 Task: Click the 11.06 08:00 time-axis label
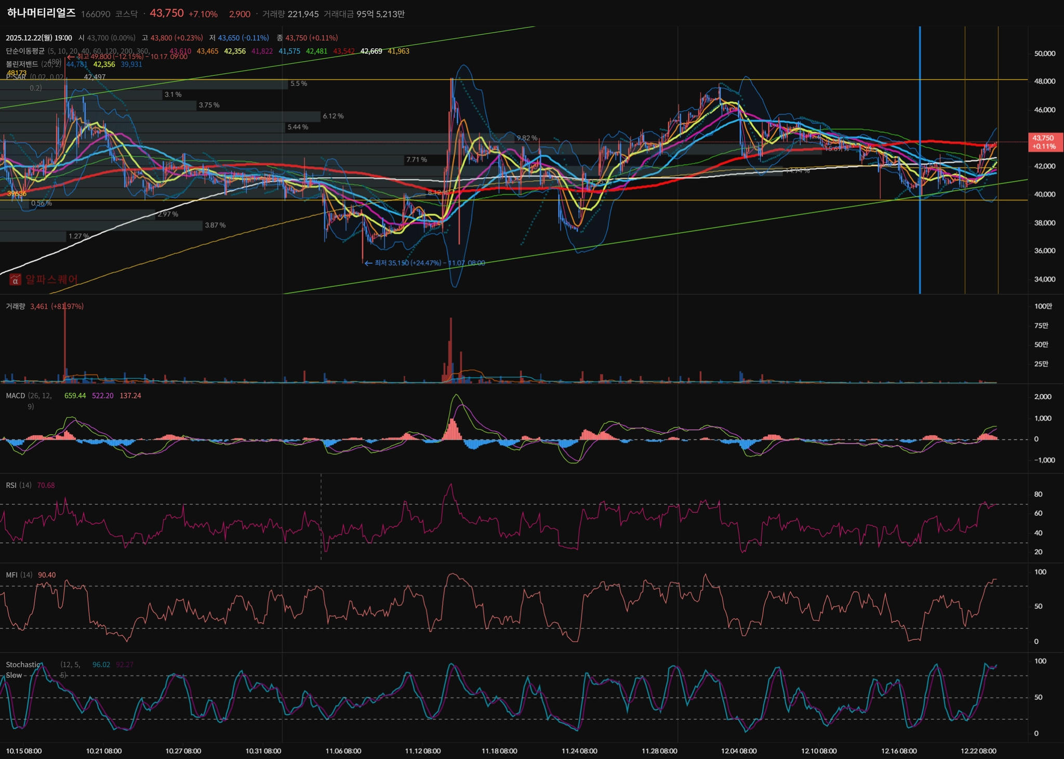(x=343, y=751)
